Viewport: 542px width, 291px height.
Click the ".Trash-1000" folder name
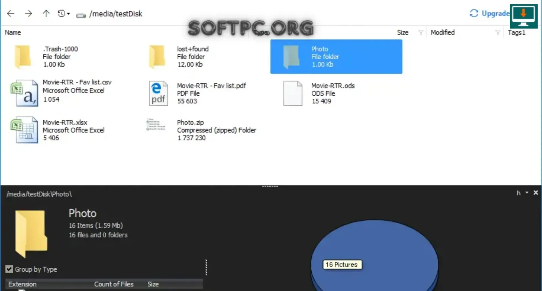click(60, 49)
